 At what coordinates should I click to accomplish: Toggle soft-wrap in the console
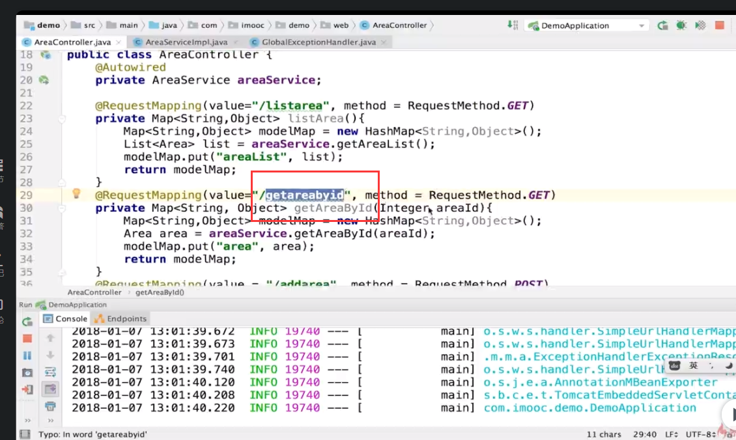pos(50,372)
